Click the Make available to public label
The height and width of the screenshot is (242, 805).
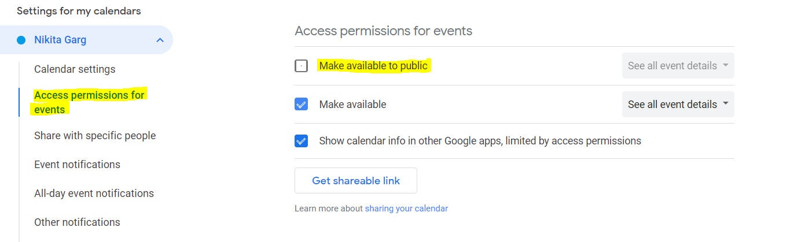pyautogui.click(x=373, y=66)
